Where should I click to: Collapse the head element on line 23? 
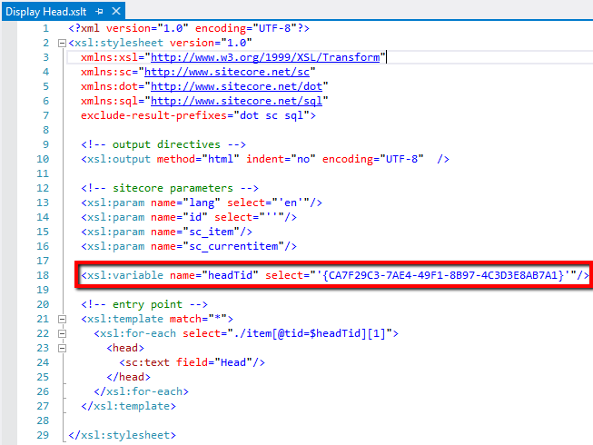62,348
